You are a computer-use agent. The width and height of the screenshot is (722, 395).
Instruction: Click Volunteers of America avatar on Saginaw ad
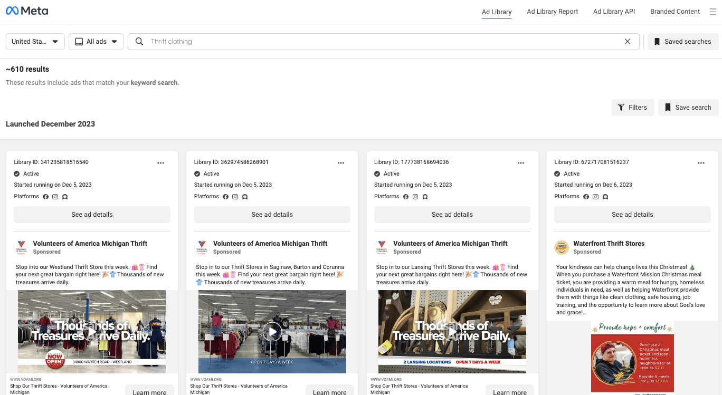pos(202,247)
